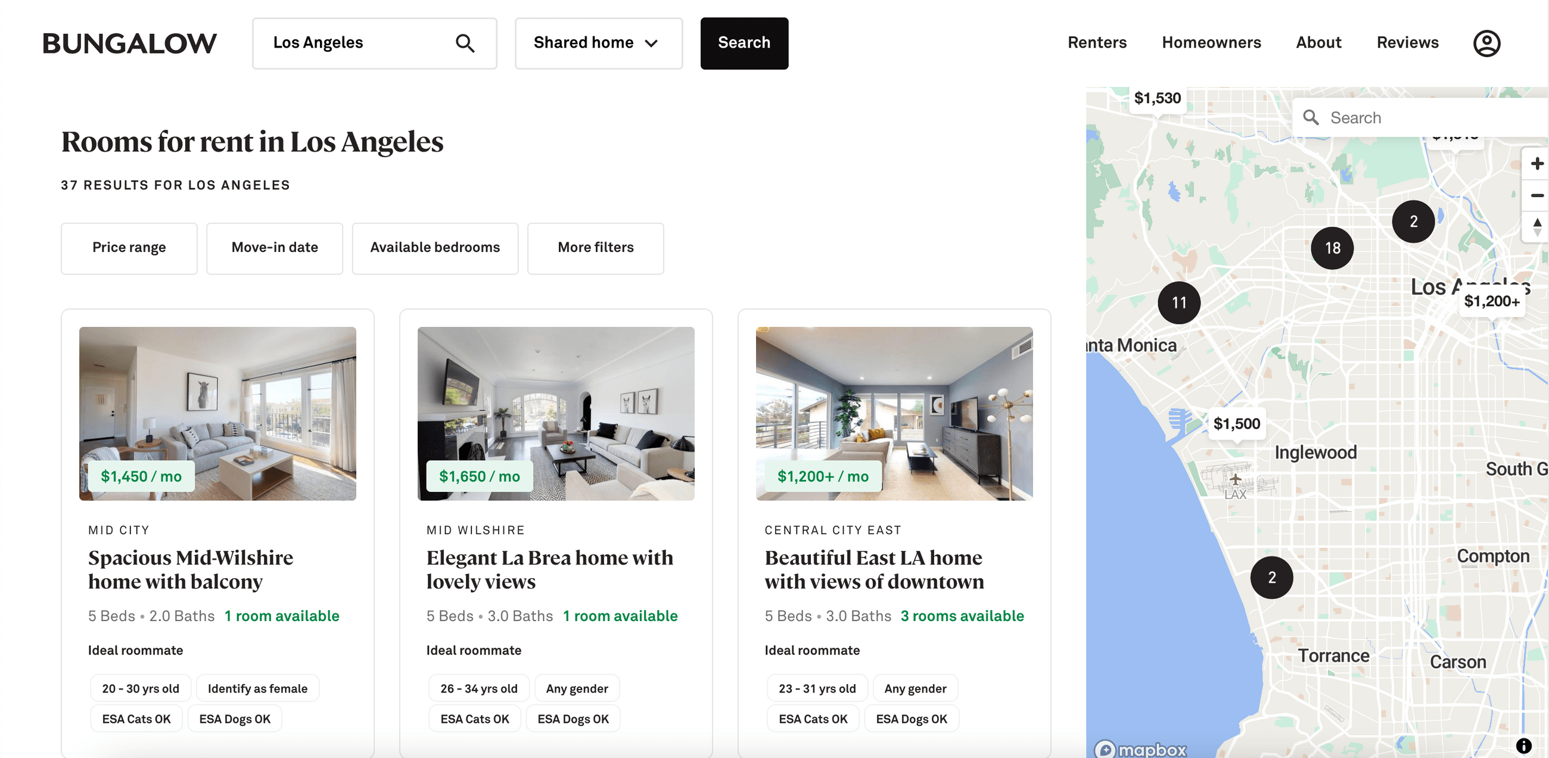Select the cluster marker labeled 18
Viewport: 1549px width, 758px height.
[1332, 248]
